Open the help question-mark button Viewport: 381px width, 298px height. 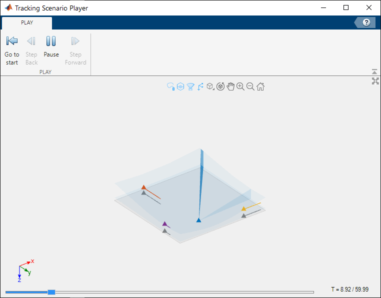pyautogui.click(x=366, y=22)
